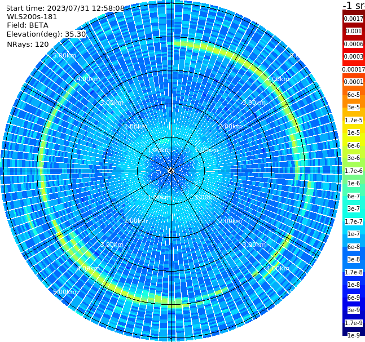Viewport: 365px width, 342px height.
Task: Select the 1.7e-9 dark blue colorbar level
Action: (354, 323)
